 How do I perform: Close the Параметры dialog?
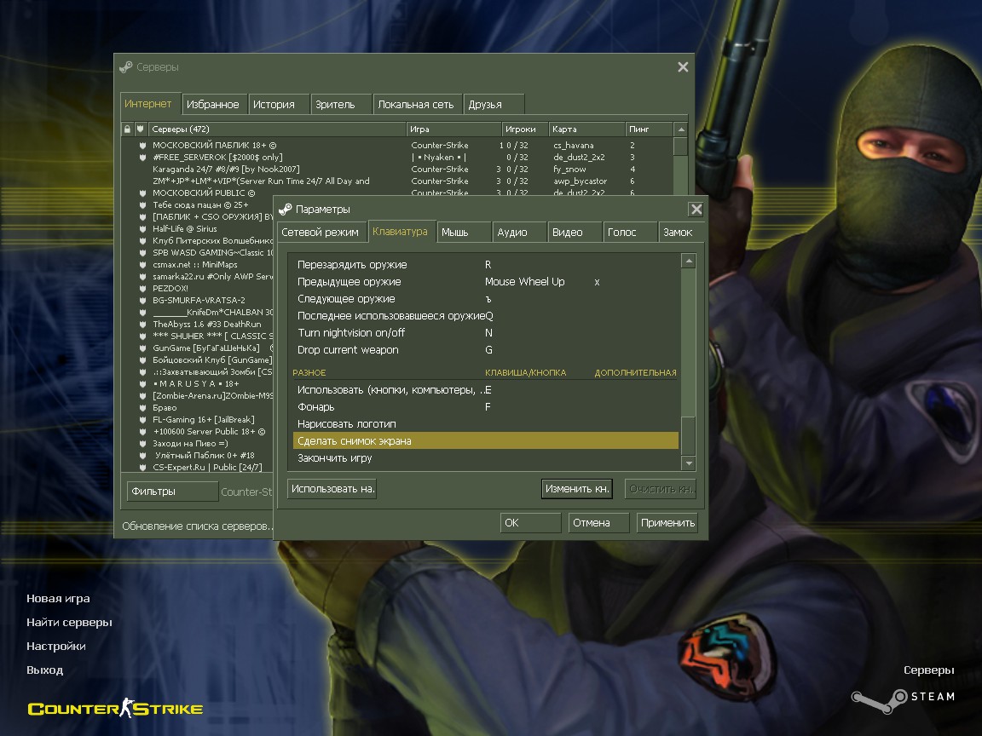coord(696,209)
